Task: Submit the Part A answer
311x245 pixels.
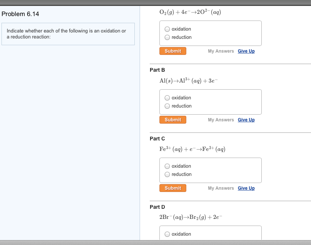Action: pyautogui.click(x=172, y=51)
